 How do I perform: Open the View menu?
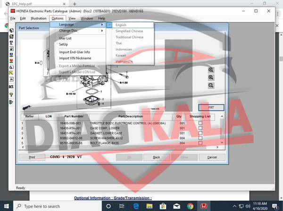pyautogui.click(x=72, y=18)
